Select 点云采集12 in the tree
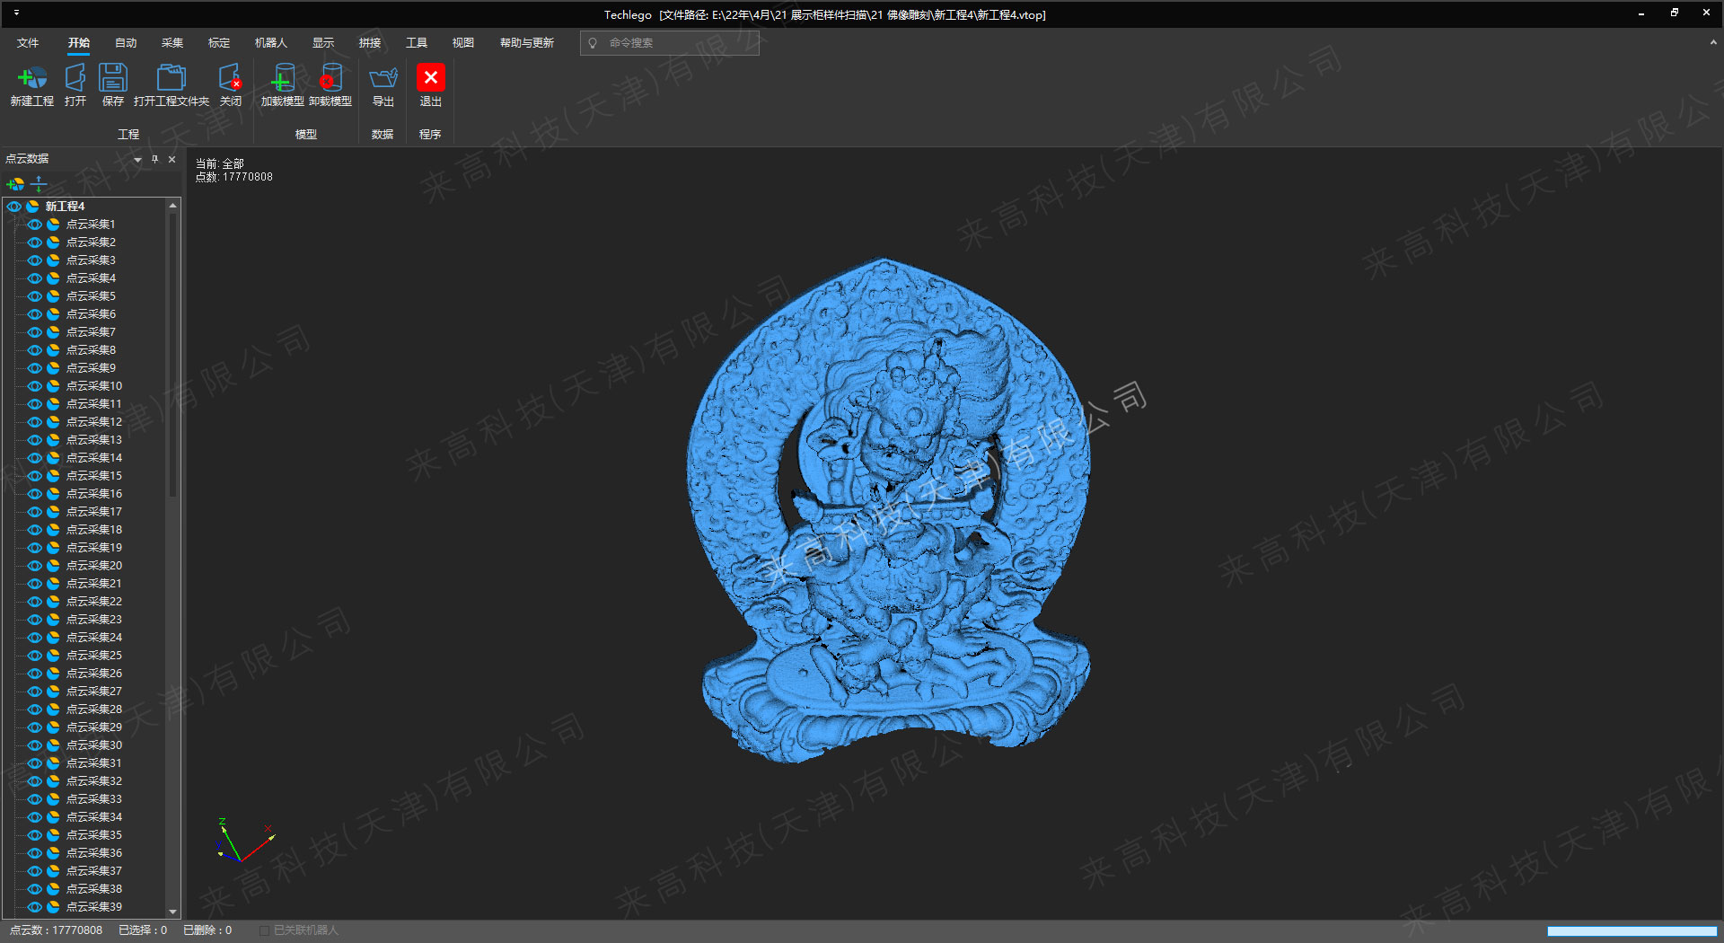The height and width of the screenshot is (943, 1724). pyautogui.click(x=93, y=422)
